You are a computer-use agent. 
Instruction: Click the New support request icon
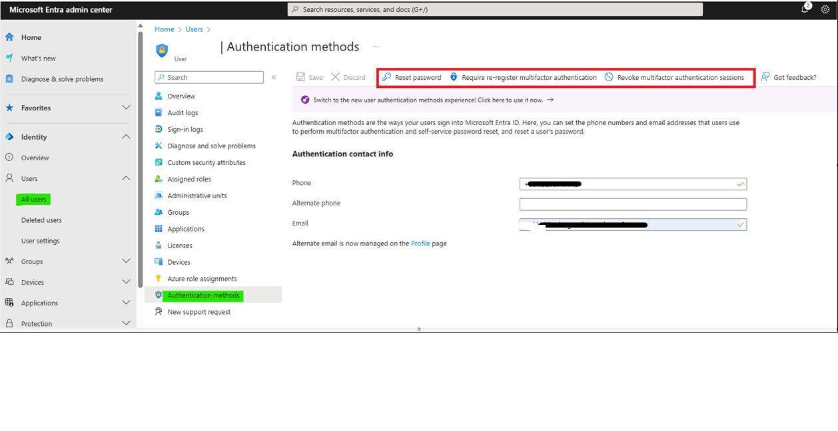[x=159, y=311]
